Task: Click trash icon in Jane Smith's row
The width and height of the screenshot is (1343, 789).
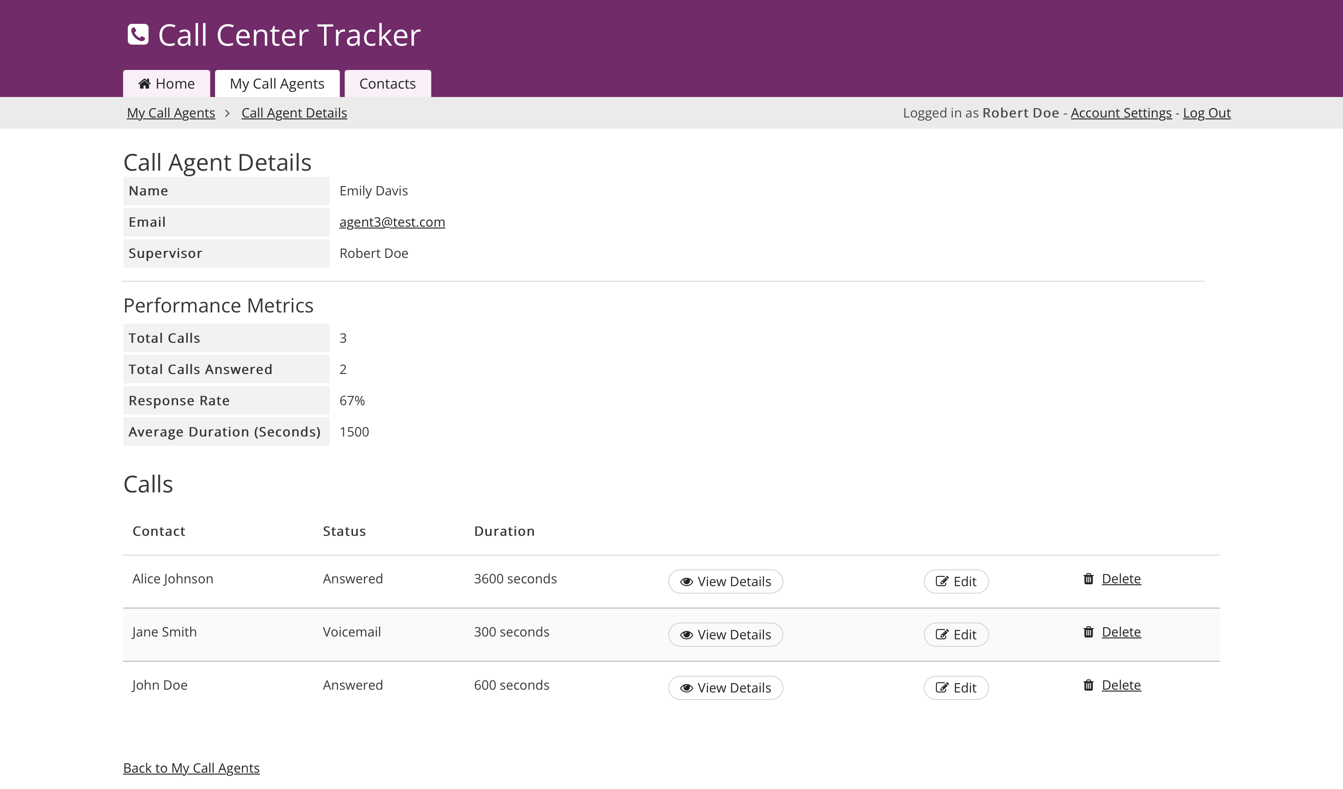Action: pyautogui.click(x=1088, y=632)
